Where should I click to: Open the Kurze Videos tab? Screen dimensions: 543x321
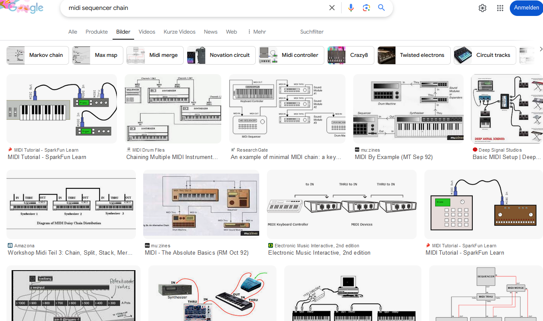pos(179,32)
